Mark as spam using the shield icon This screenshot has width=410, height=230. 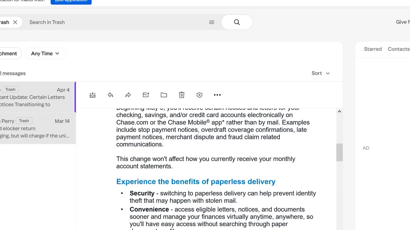click(x=200, y=95)
